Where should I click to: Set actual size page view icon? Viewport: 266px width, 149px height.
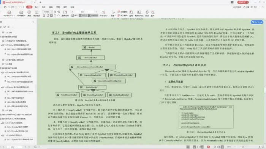click(x=44, y=16)
